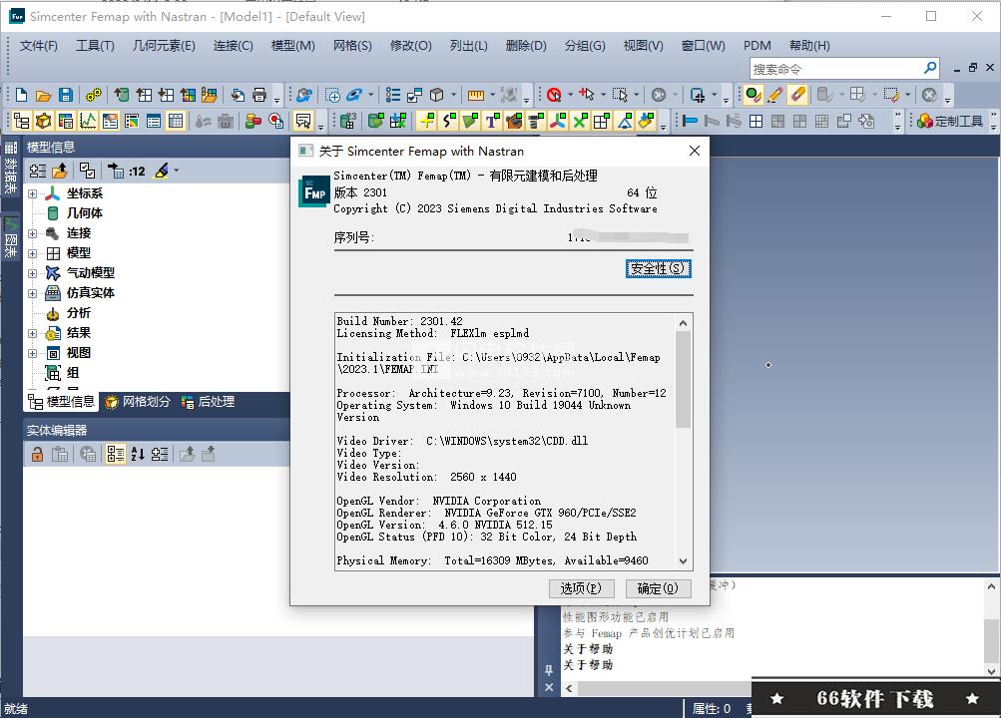Click the Print icon in the toolbar
The height and width of the screenshot is (718, 1001).
pyautogui.click(x=259, y=95)
